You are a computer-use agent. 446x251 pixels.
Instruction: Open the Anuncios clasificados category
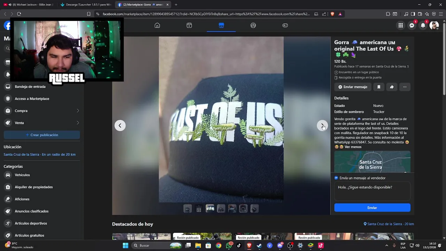tap(42, 211)
